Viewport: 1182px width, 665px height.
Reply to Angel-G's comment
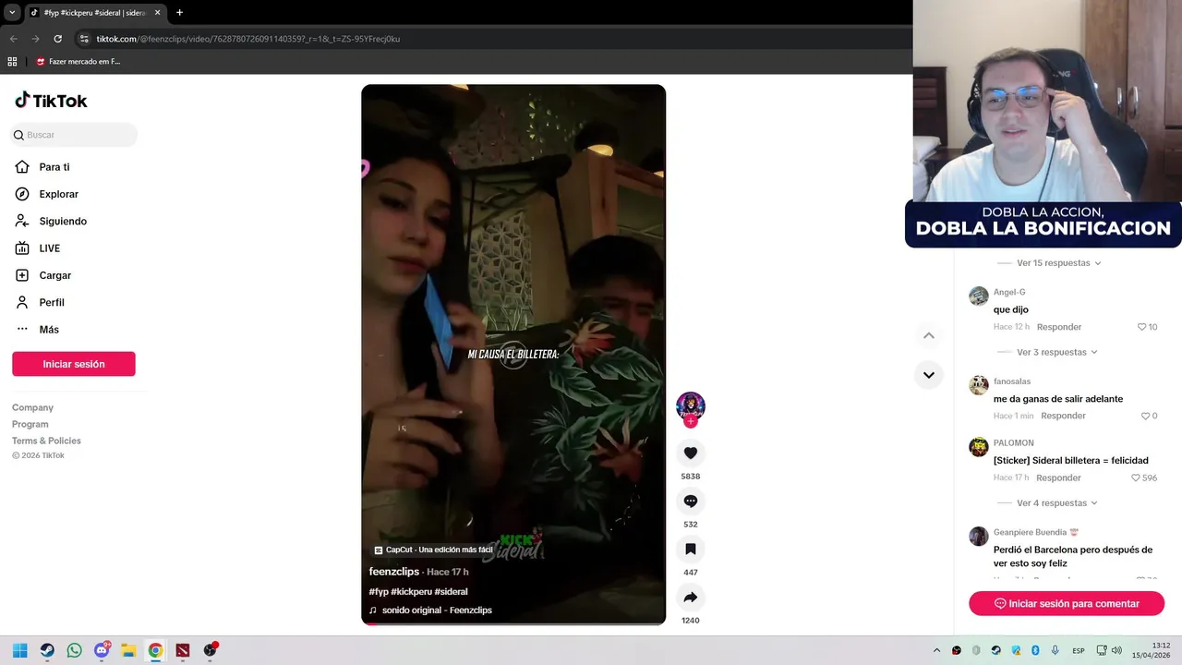pos(1059,327)
